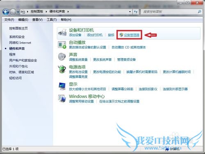Click the Windows 移动中心 laptop icon
The image size is (205, 154).
pos(62,99)
